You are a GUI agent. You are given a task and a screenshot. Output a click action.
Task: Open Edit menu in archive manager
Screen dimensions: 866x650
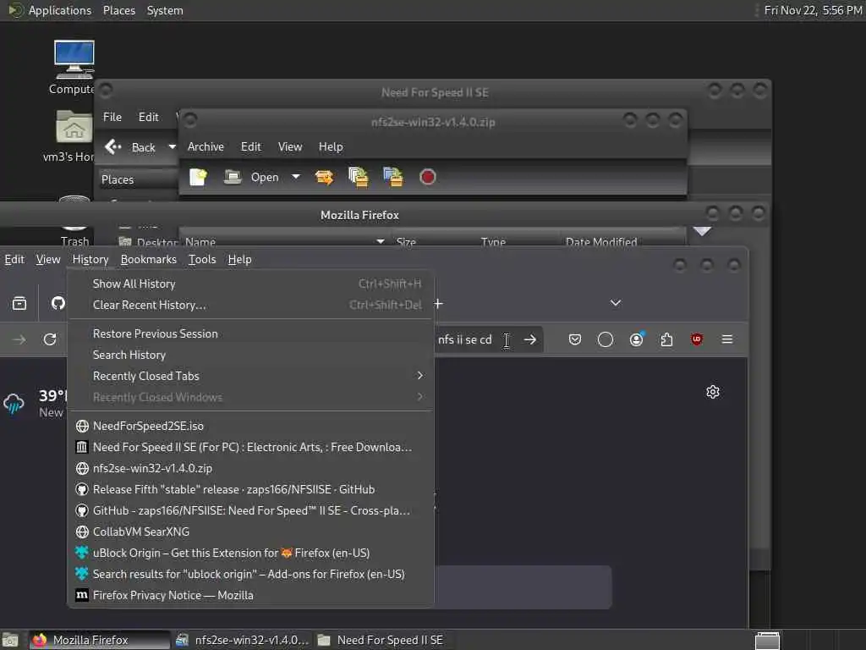(250, 146)
